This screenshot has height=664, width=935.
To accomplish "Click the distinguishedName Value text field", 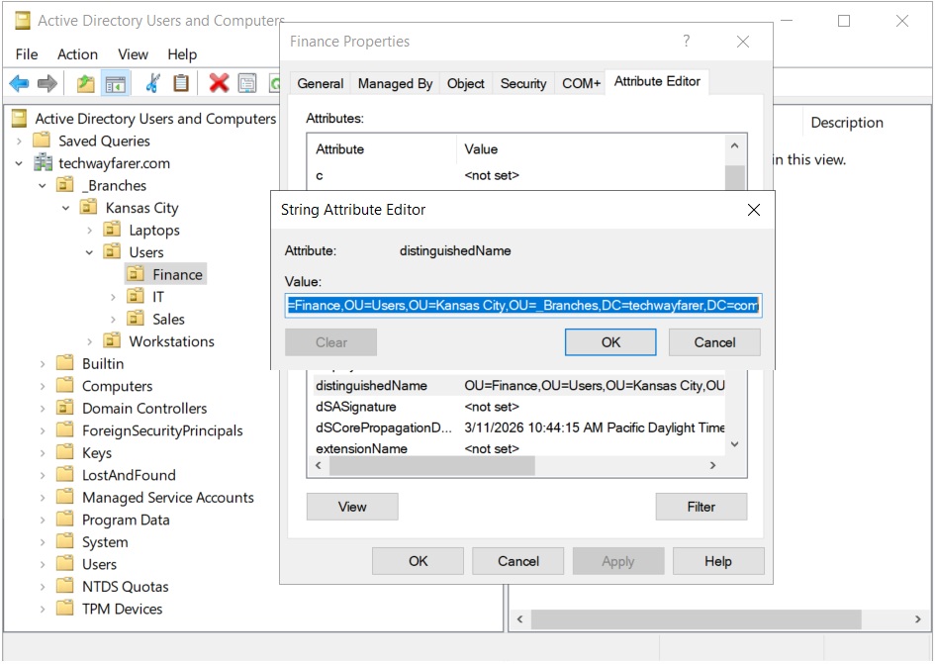I will [x=522, y=306].
